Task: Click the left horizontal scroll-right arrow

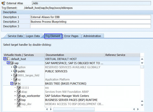Action: [51, 109]
